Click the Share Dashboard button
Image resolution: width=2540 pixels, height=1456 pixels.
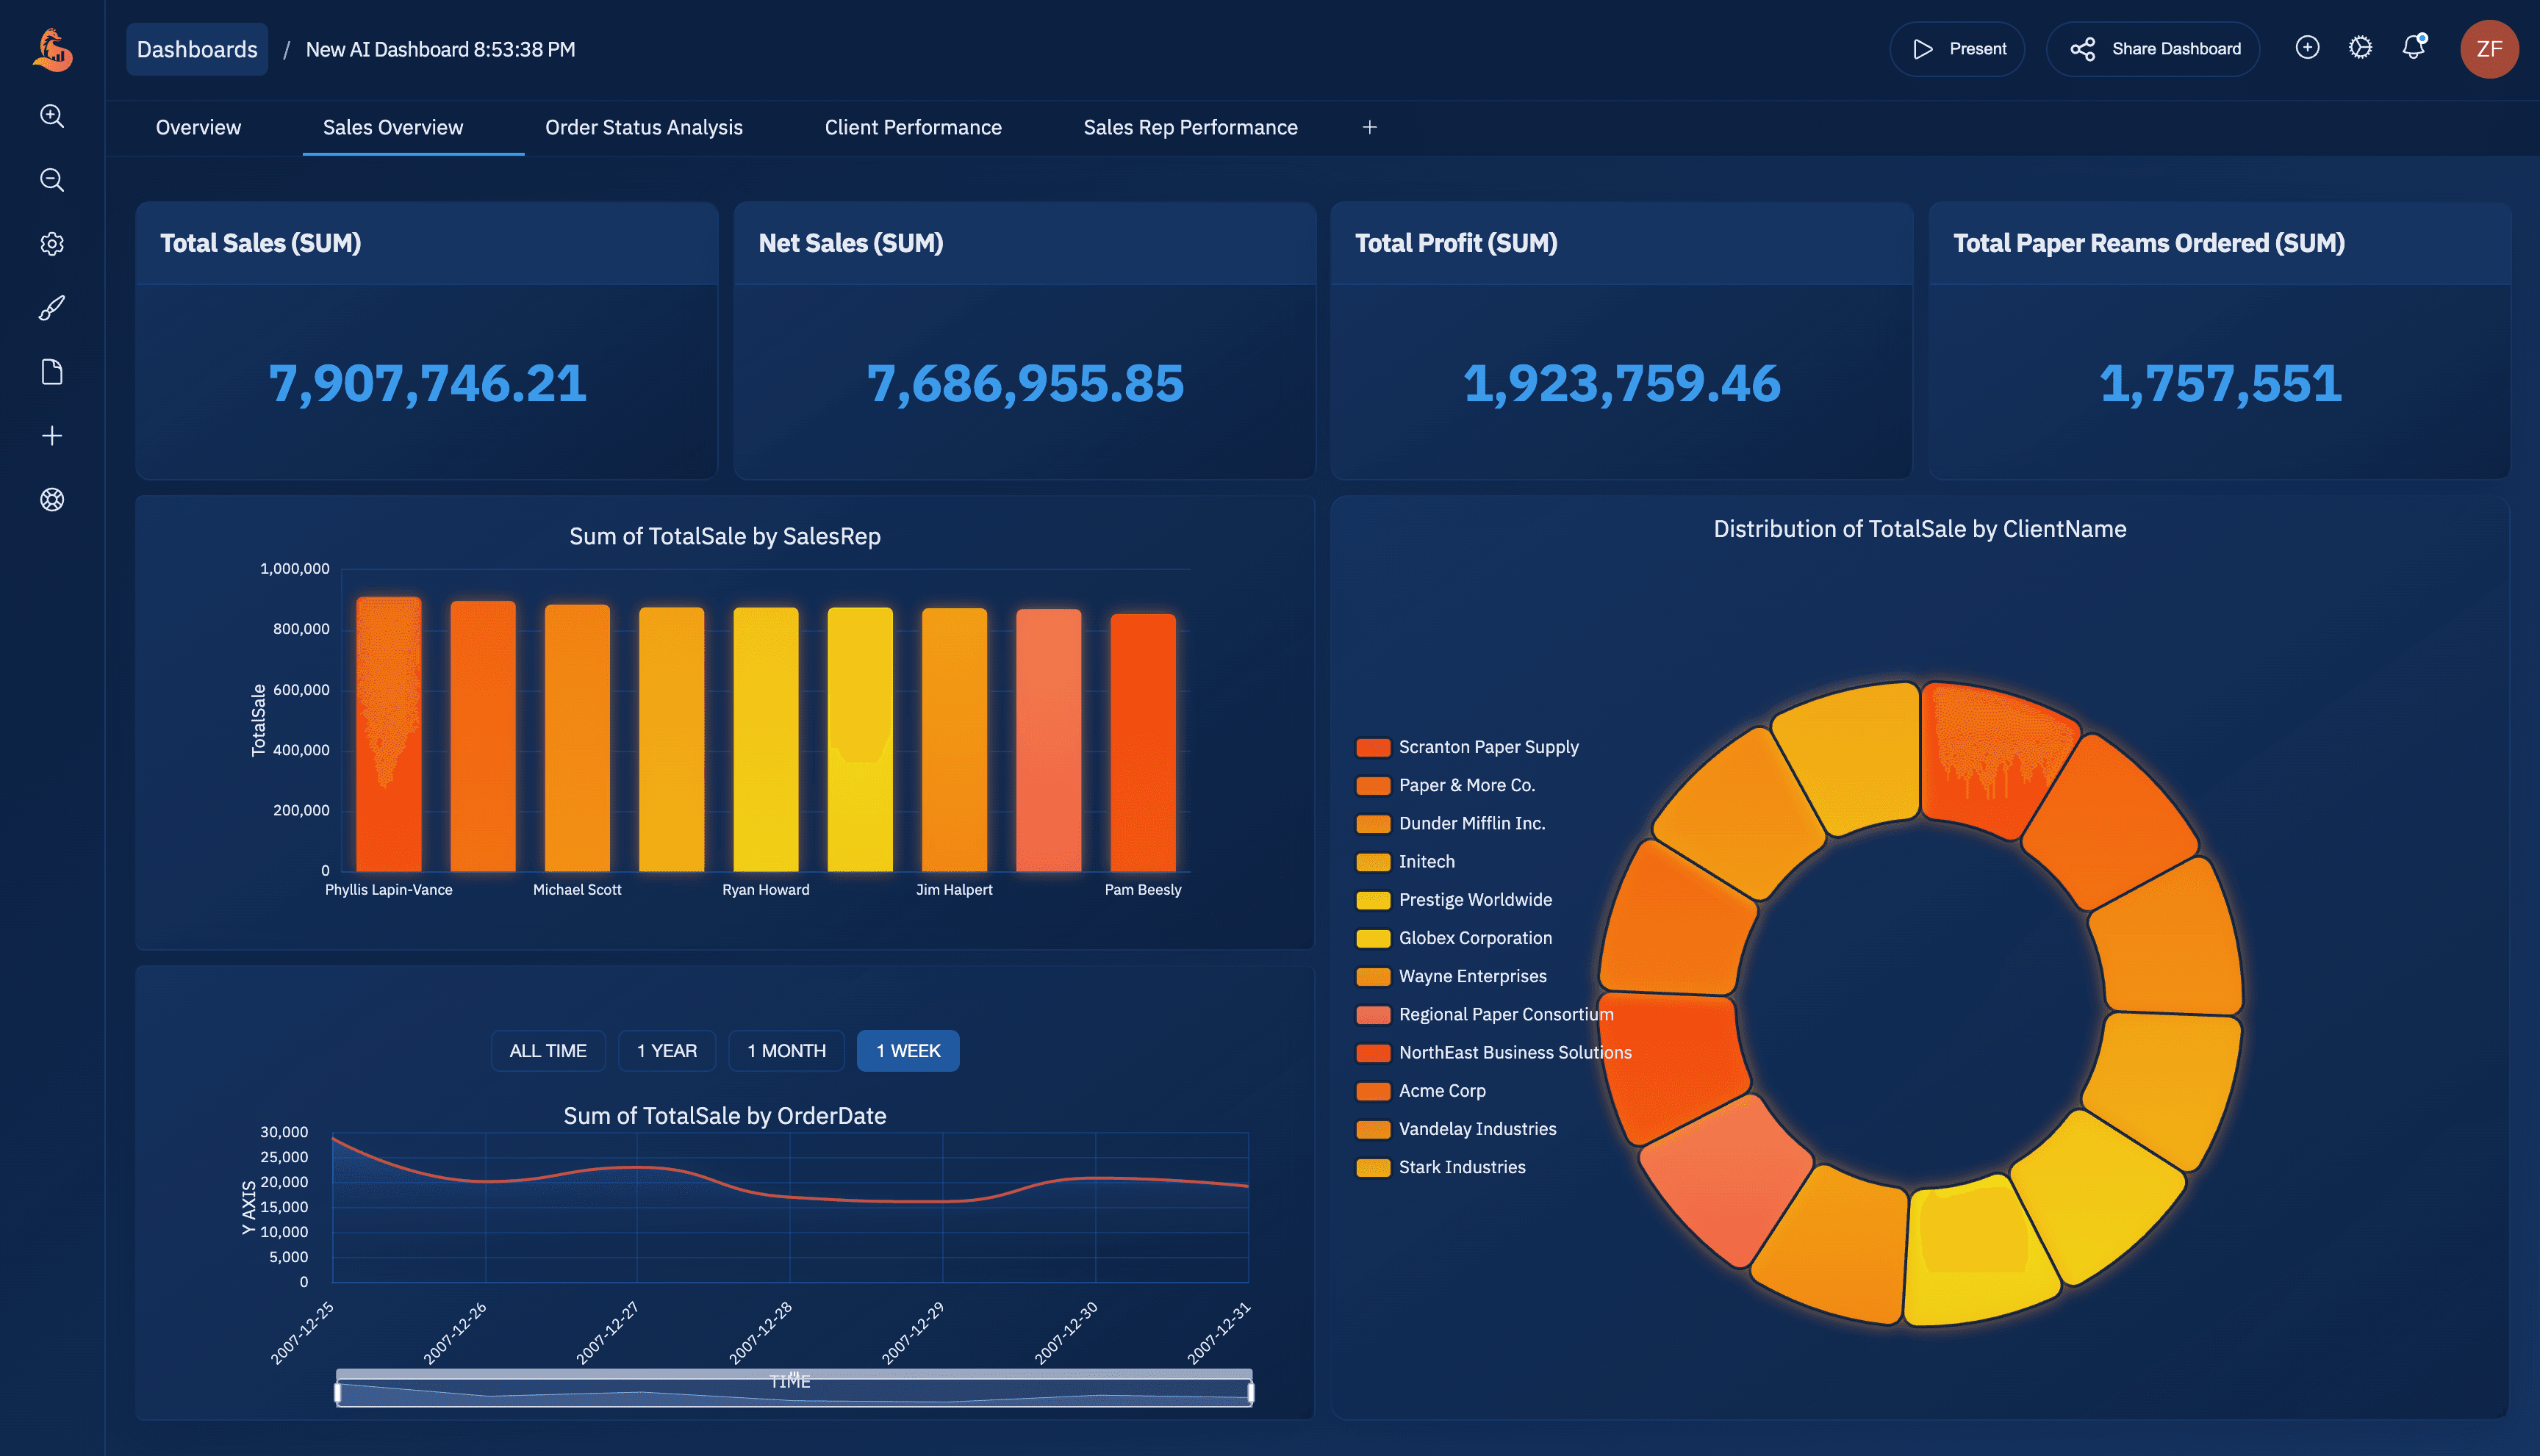click(2153, 47)
